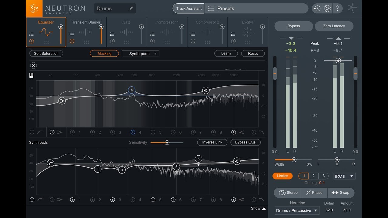Open the undo history clock icon
Screen dimensions: 388x218
point(317,8)
